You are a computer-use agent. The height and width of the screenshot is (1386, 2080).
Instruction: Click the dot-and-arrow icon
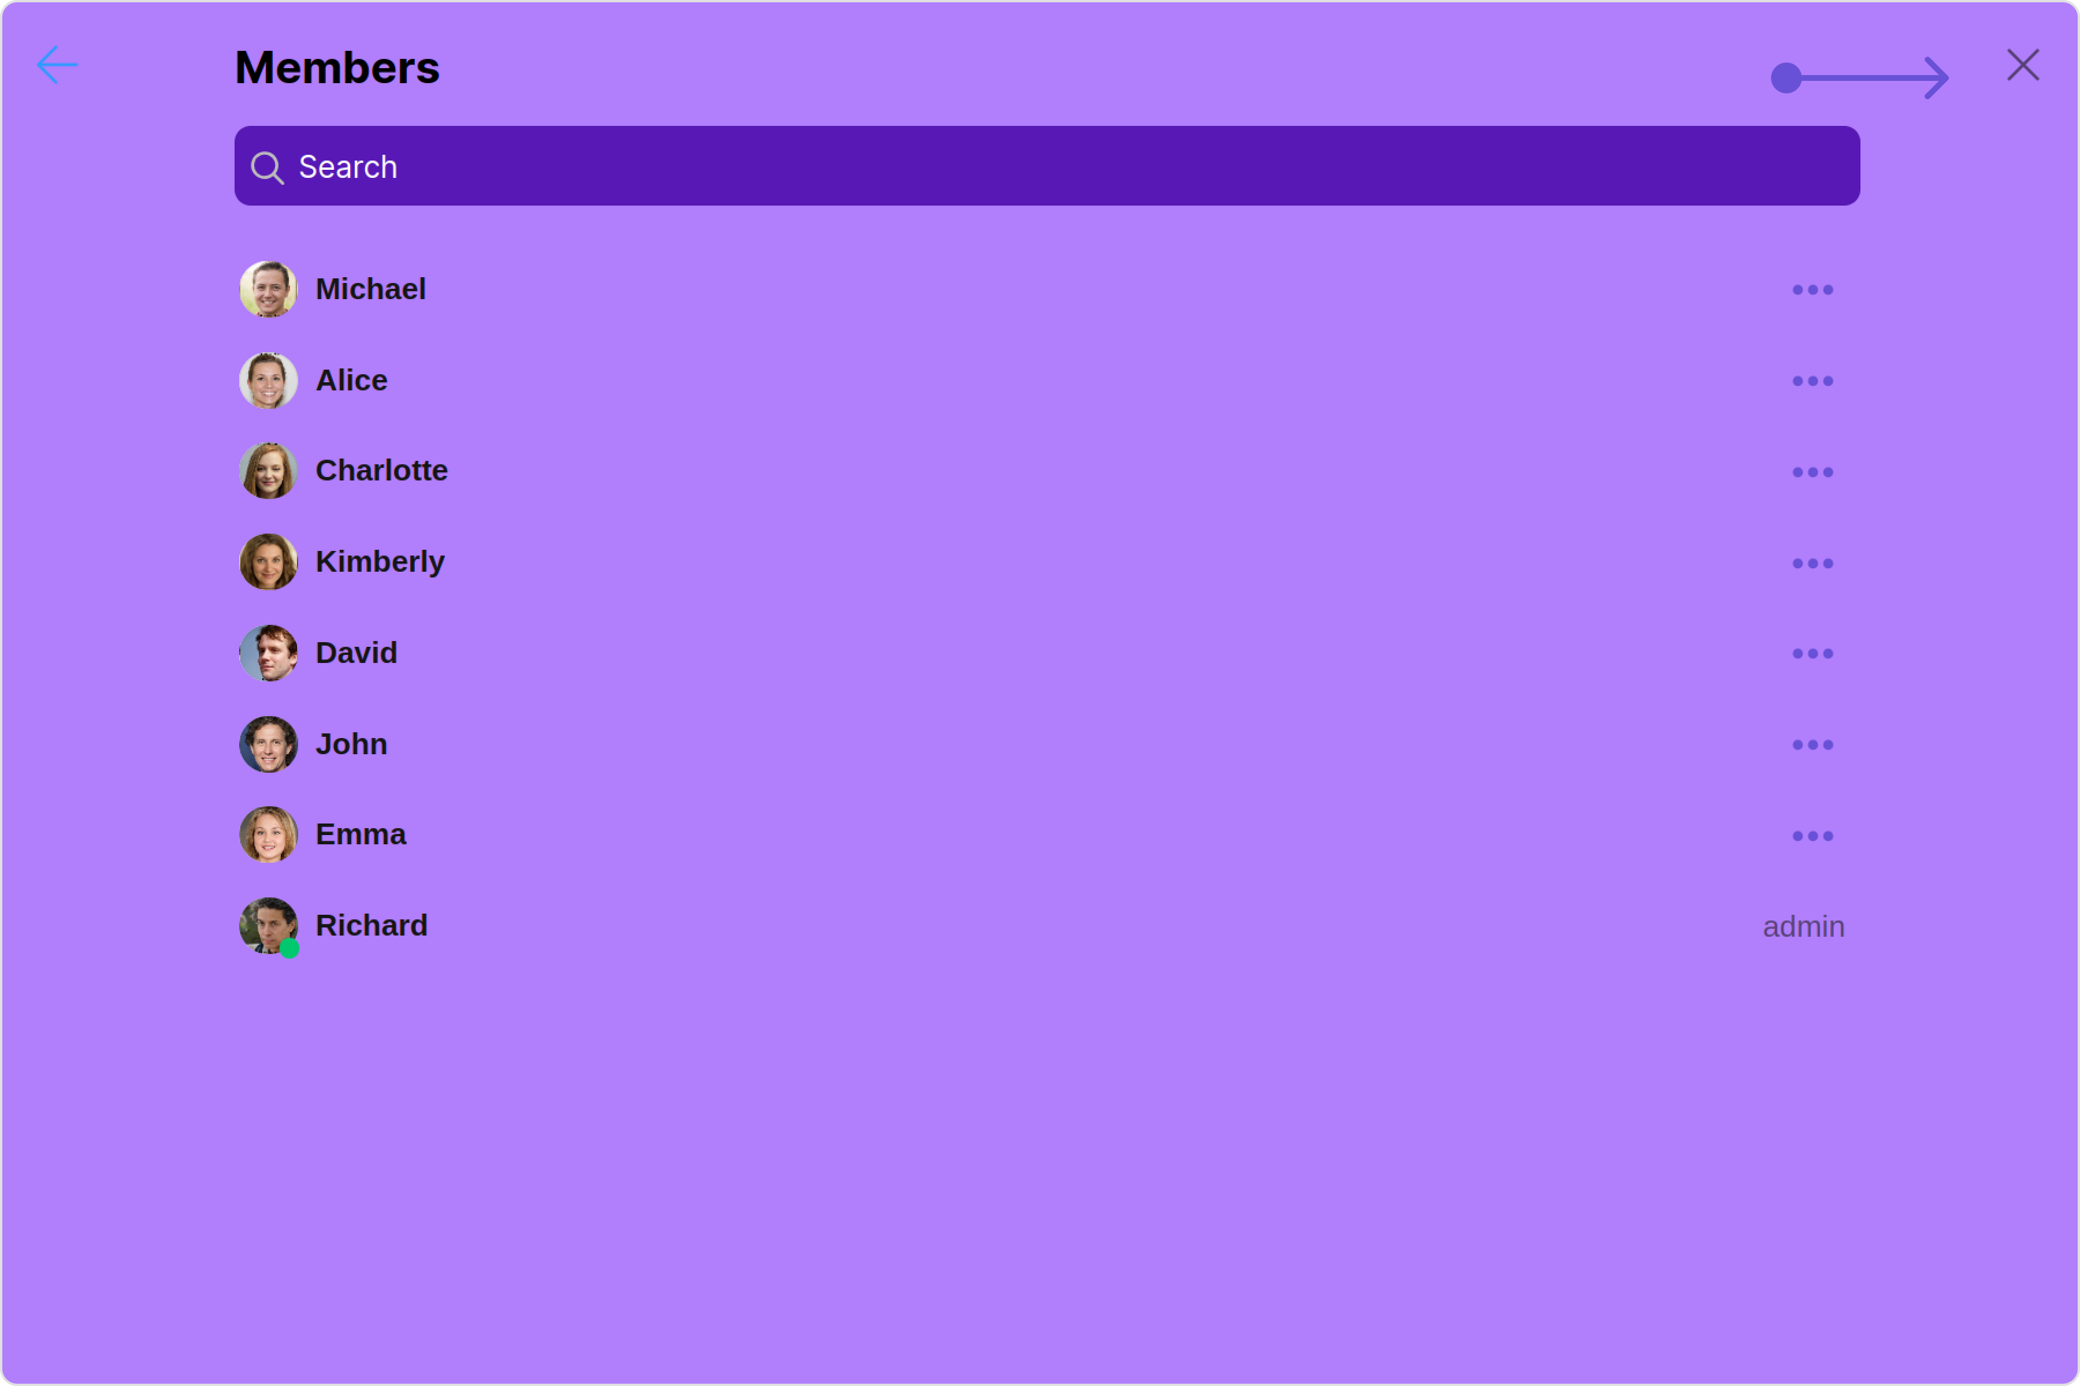(x=1859, y=78)
